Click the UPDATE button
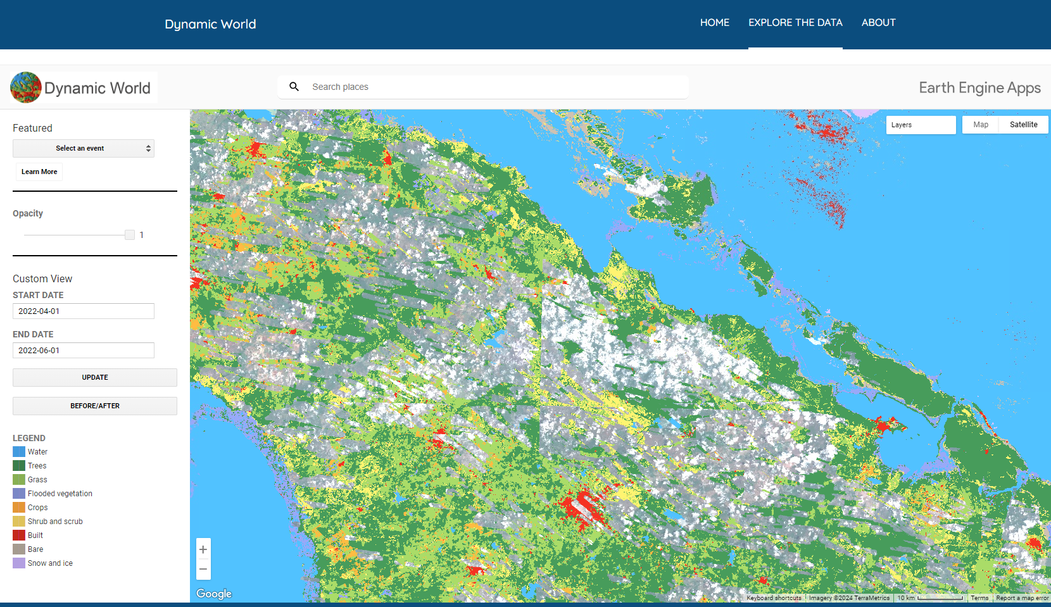 [x=95, y=377]
